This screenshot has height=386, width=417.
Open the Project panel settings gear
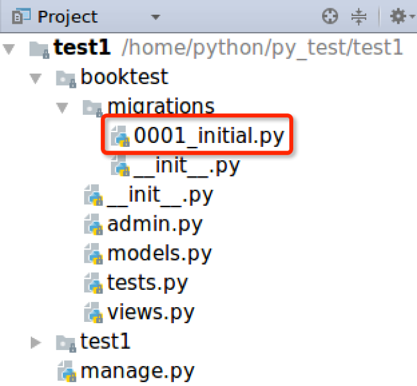click(x=398, y=17)
